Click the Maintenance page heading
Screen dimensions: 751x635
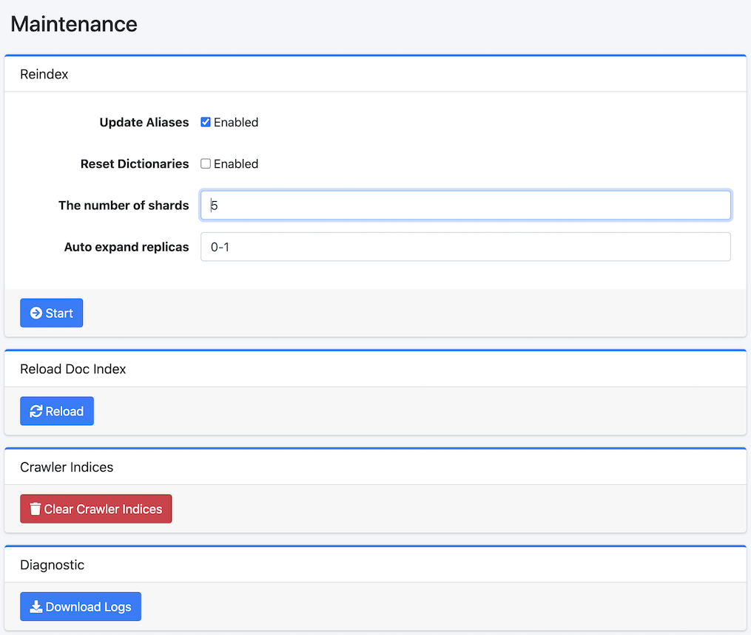[74, 24]
